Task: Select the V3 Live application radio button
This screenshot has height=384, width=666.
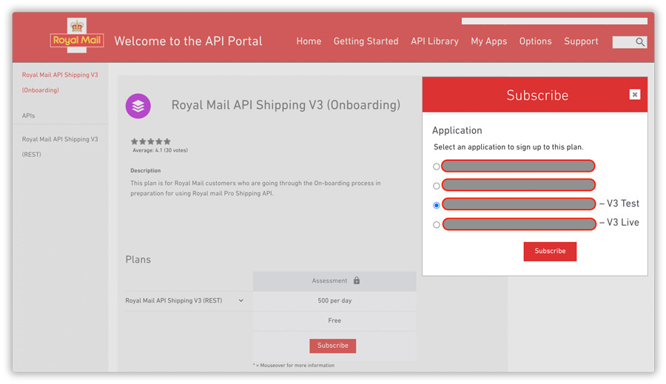Action: point(436,225)
